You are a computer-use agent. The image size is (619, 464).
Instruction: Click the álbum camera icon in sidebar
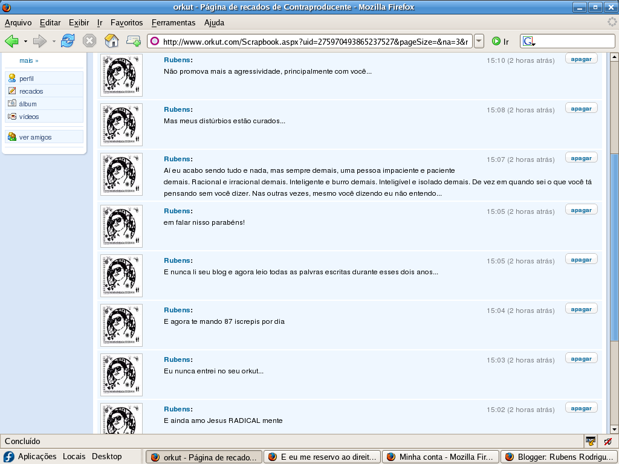(12, 103)
